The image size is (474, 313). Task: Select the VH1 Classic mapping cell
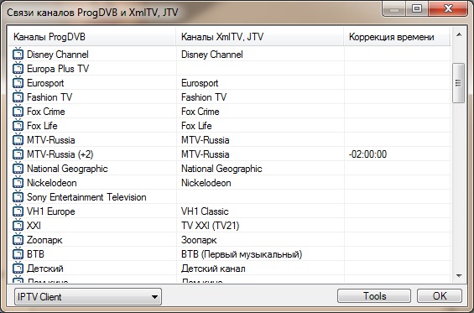point(205,211)
